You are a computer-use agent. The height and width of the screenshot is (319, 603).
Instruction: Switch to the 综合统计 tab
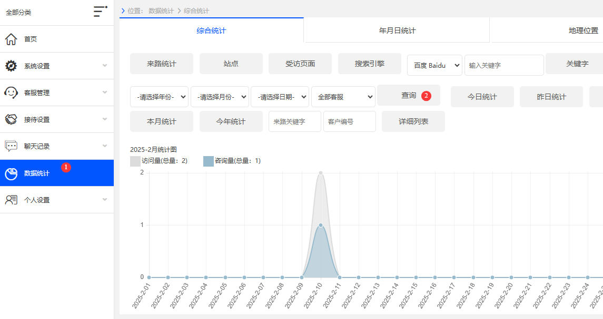click(x=211, y=30)
